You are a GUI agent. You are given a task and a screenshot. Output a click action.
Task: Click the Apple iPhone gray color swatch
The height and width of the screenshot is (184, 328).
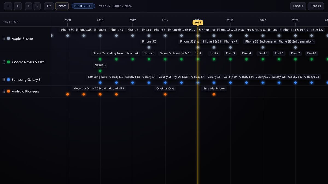tap(8, 38)
